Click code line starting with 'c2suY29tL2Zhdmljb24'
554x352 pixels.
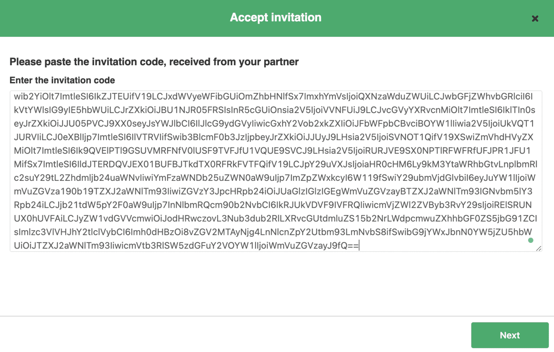(x=275, y=178)
